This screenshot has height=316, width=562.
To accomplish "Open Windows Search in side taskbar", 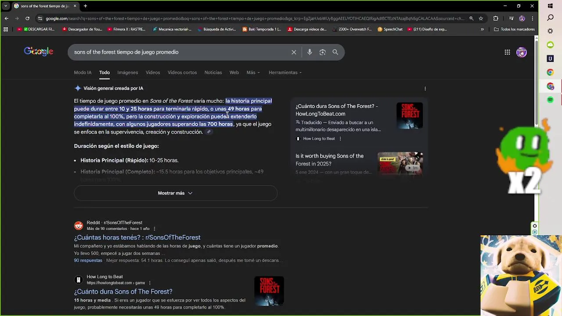I will [550, 18].
